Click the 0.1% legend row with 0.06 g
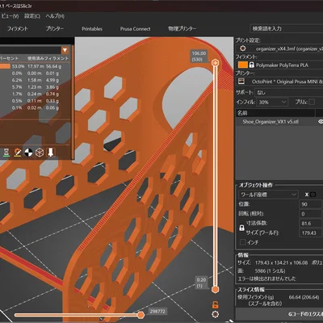The image size is (323, 323). click(x=35, y=107)
